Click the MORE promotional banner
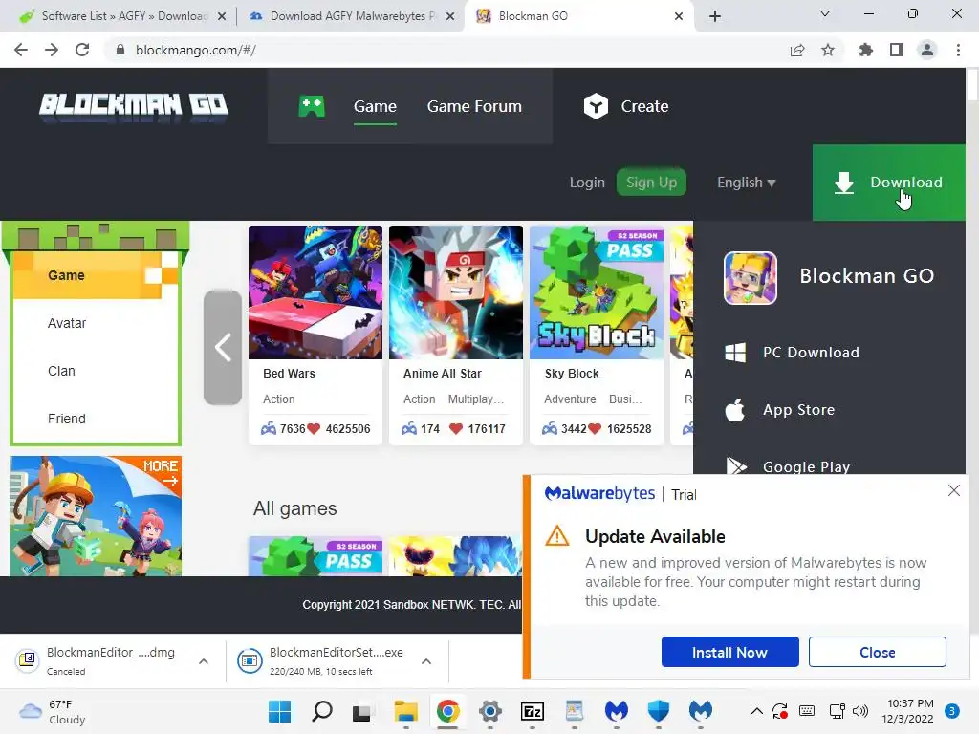Image resolution: width=979 pixels, height=734 pixels. (96, 515)
